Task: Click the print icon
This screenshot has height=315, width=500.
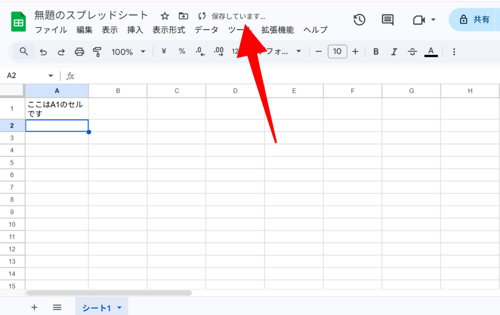Action: click(79, 51)
